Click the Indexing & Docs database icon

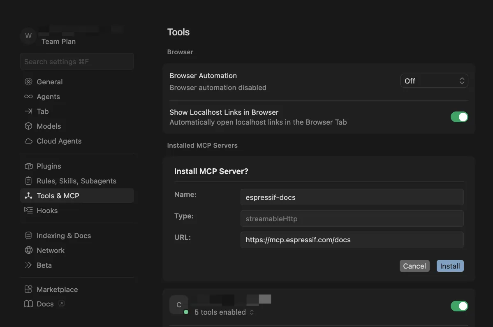pos(28,236)
